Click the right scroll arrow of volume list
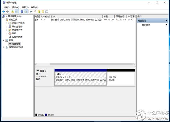The height and width of the screenshot is (122, 170). point(134,64)
